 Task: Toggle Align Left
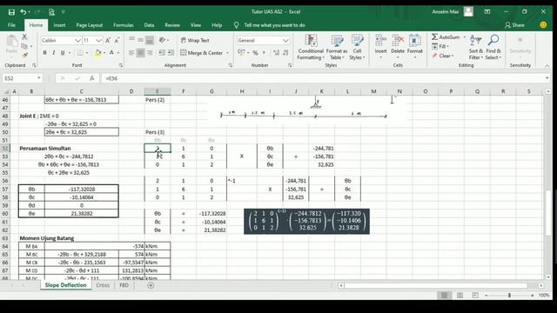(x=131, y=53)
